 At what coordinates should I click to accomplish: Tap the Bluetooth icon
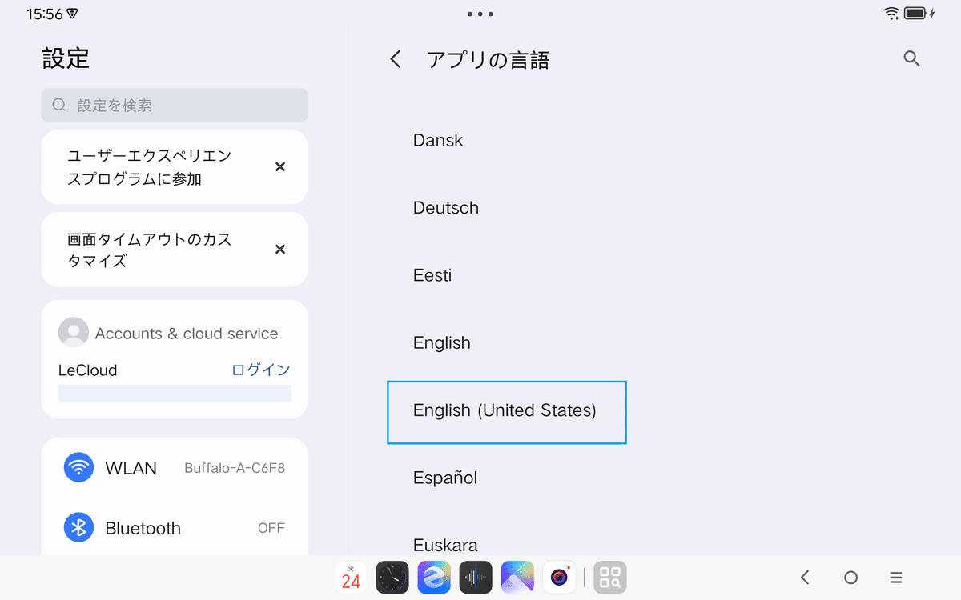78,527
